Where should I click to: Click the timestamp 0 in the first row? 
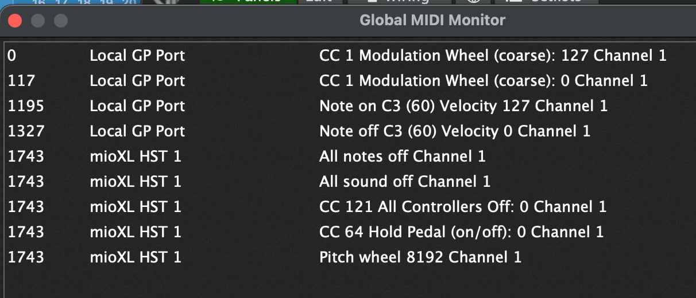coord(12,56)
